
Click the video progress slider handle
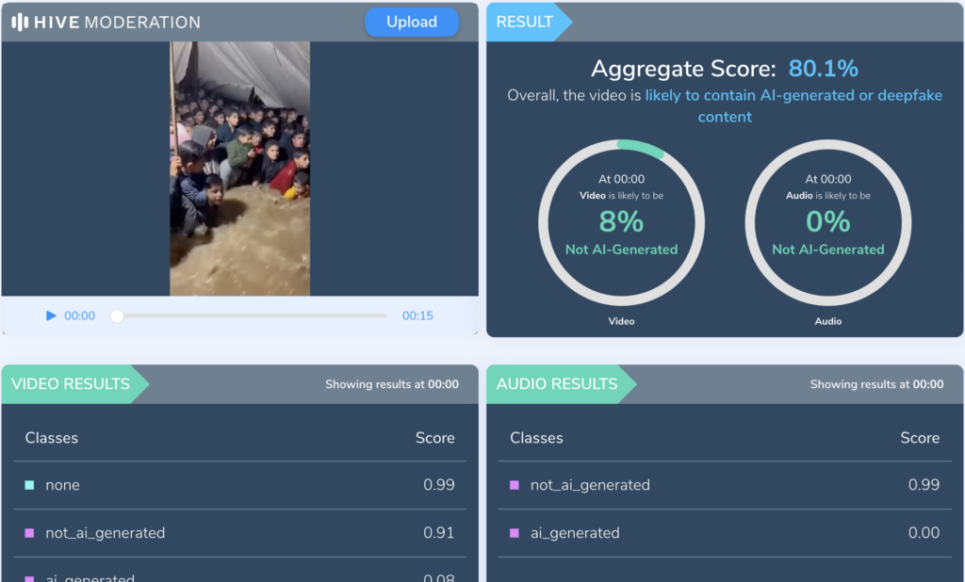pyautogui.click(x=117, y=316)
